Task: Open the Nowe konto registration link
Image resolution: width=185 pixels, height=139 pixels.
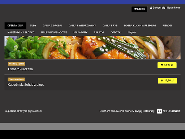Action: click(173, 8)
